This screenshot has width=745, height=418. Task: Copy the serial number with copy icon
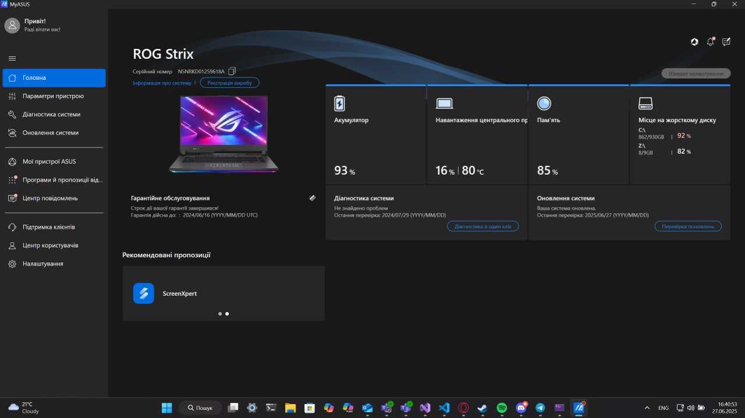[232, 71]
